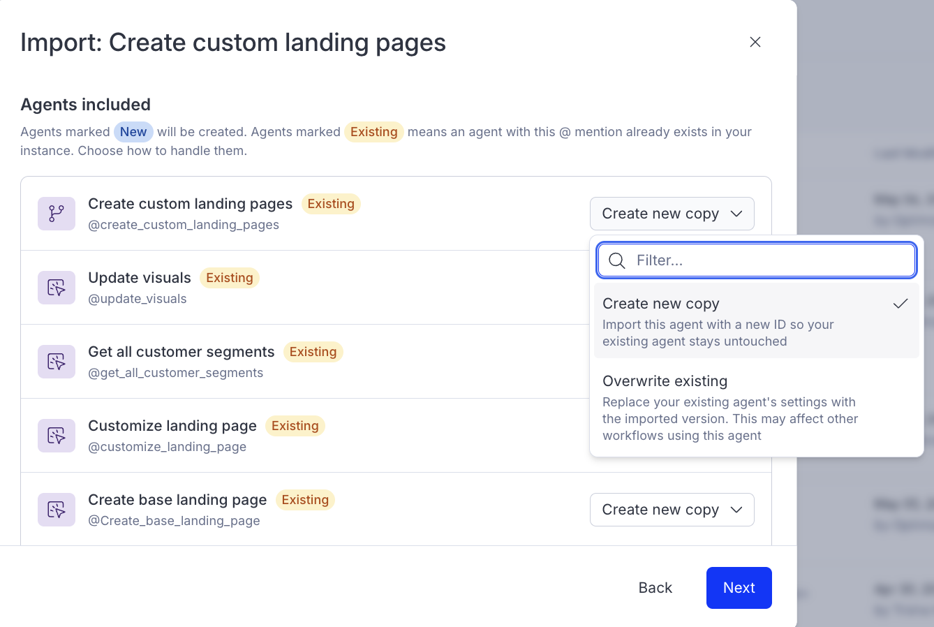Click chevron arrow on the top Create new copy dropdown

tap(736, 214)
